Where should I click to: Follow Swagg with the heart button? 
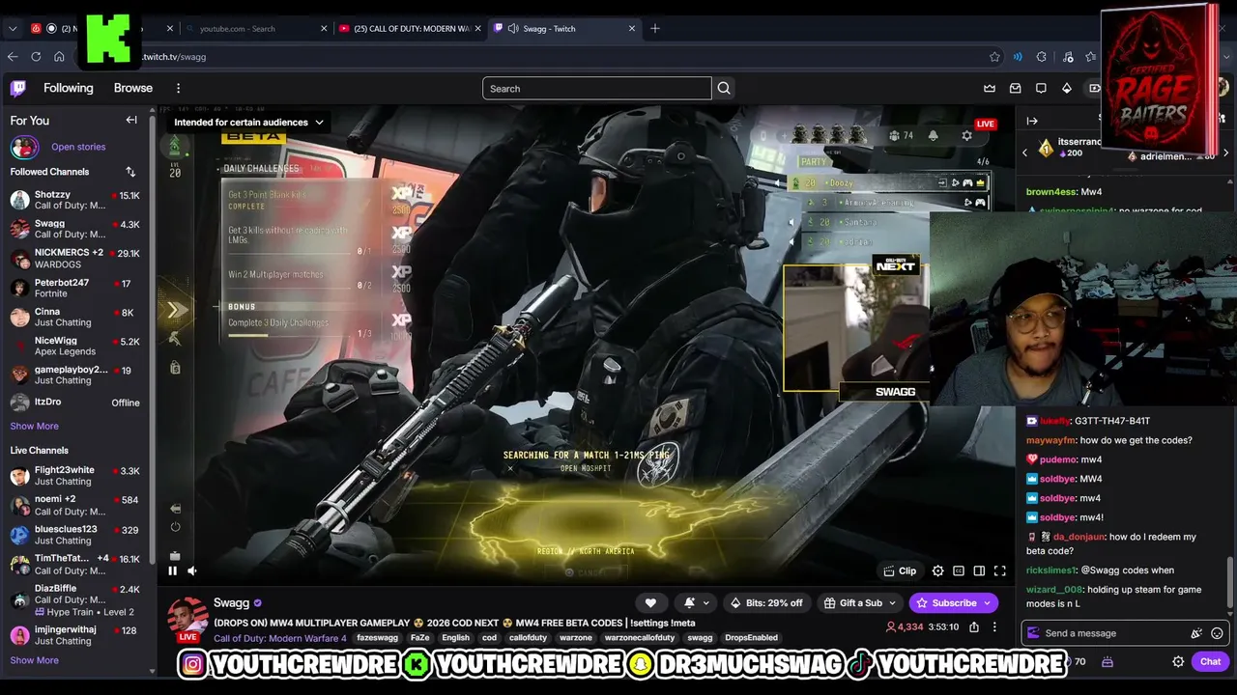coord(650,602)
